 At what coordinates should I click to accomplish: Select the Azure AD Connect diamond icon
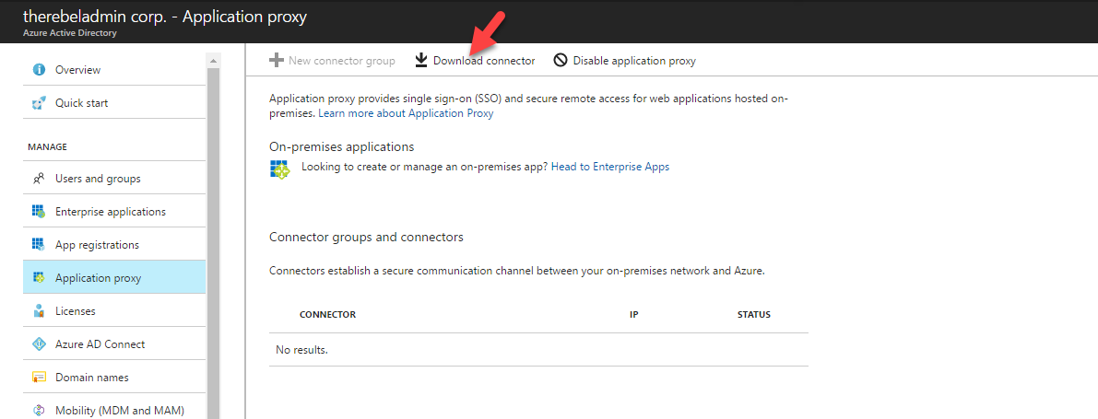click(40, 344)
